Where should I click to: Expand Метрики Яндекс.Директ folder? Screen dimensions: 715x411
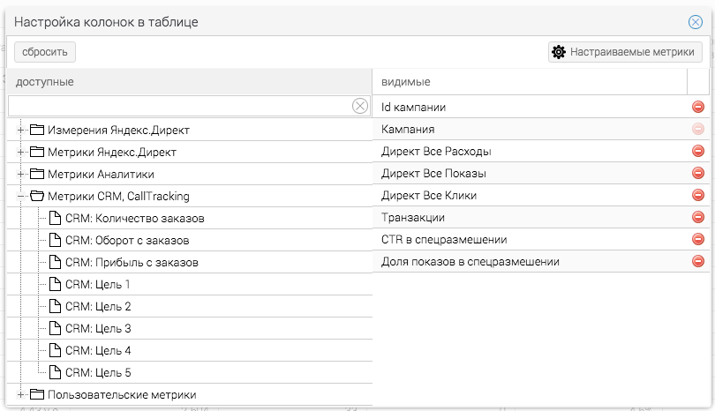pos(20,152)
